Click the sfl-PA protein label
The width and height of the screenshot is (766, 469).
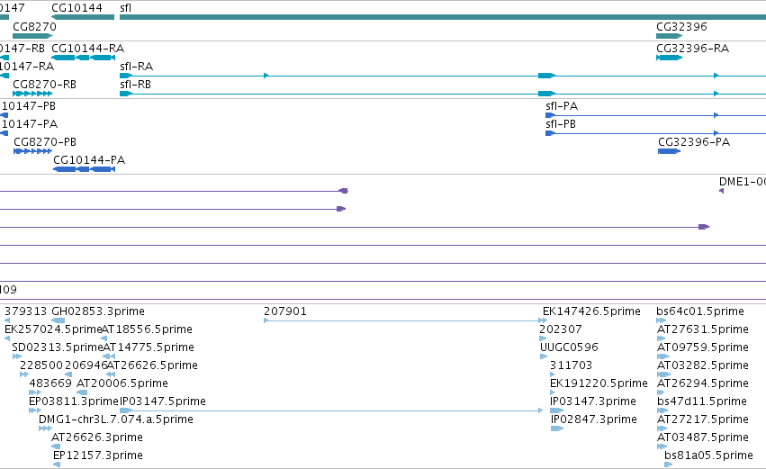click(562, 106)
